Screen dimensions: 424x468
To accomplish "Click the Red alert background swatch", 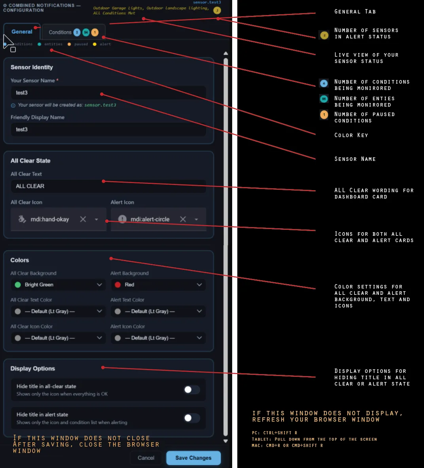I will tap(118, 285).
